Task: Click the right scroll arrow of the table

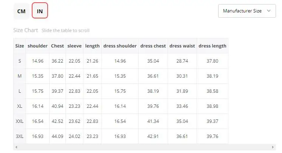Action: pyautogui.click(x=273, y=147)
